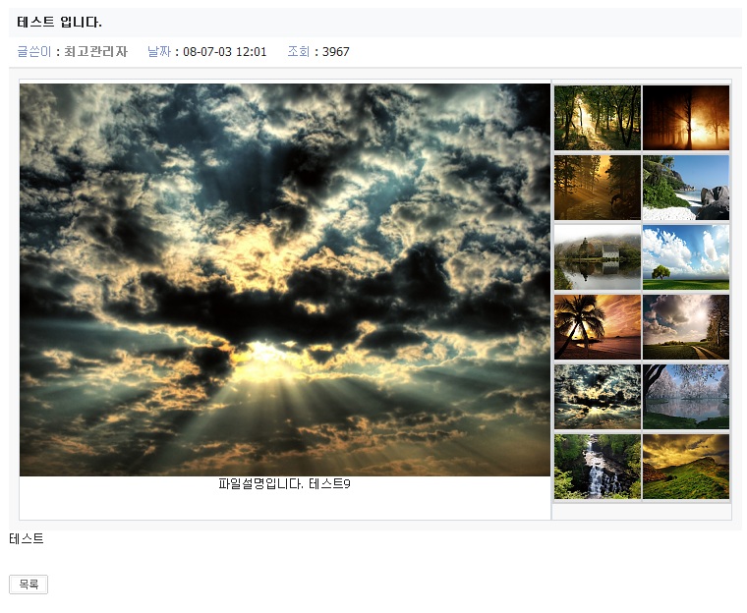Click the view count 3967
747x613 pixels.
(x=336, y=51)
